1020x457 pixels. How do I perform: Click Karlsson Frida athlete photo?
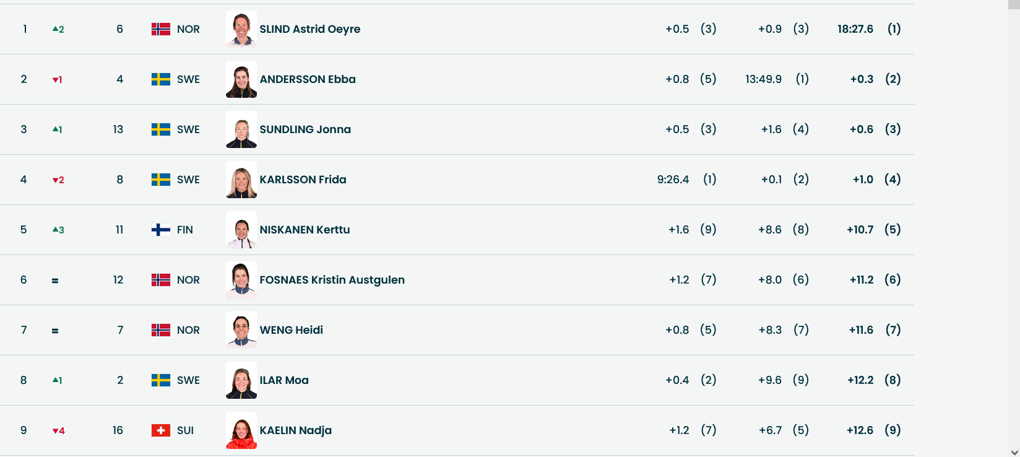tap(241, 180)
